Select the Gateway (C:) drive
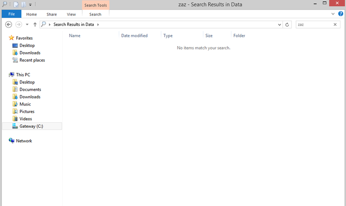346x206 pixels. (31, 126)
